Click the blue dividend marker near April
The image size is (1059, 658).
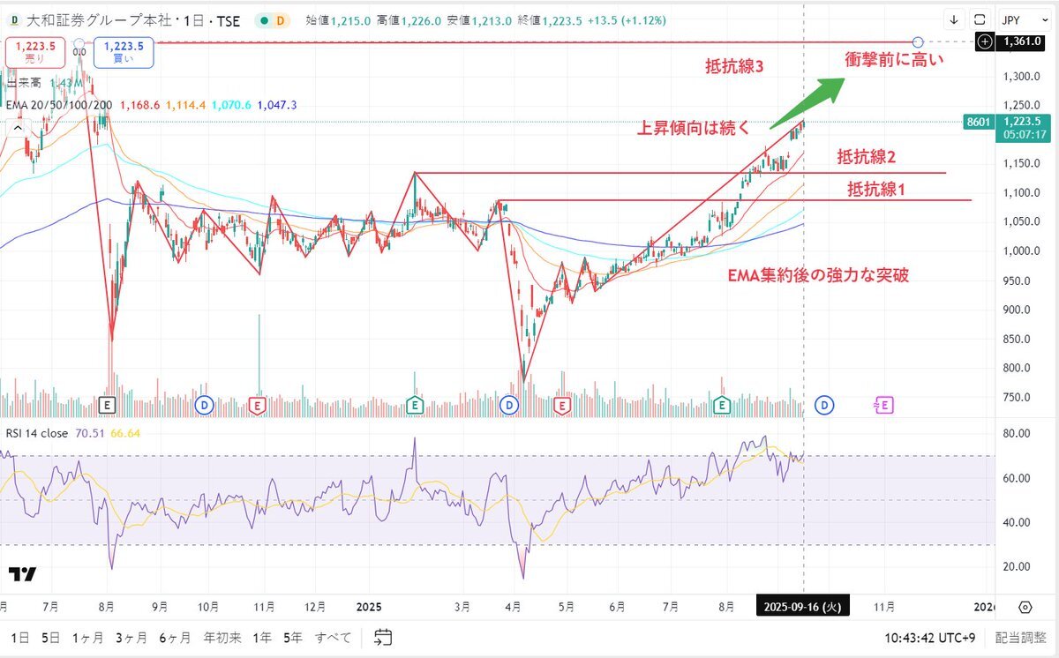coord(508,405)
